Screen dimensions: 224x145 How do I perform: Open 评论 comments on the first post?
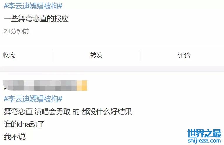[x=184, y=55]
